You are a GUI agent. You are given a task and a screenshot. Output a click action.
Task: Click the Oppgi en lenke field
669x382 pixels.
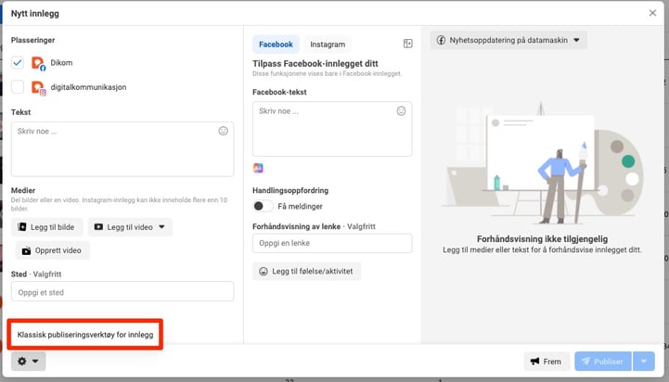click(332, 243)
